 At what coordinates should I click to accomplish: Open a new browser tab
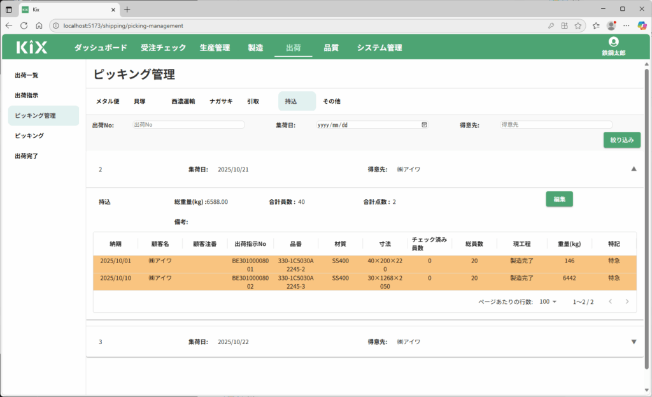127,9
